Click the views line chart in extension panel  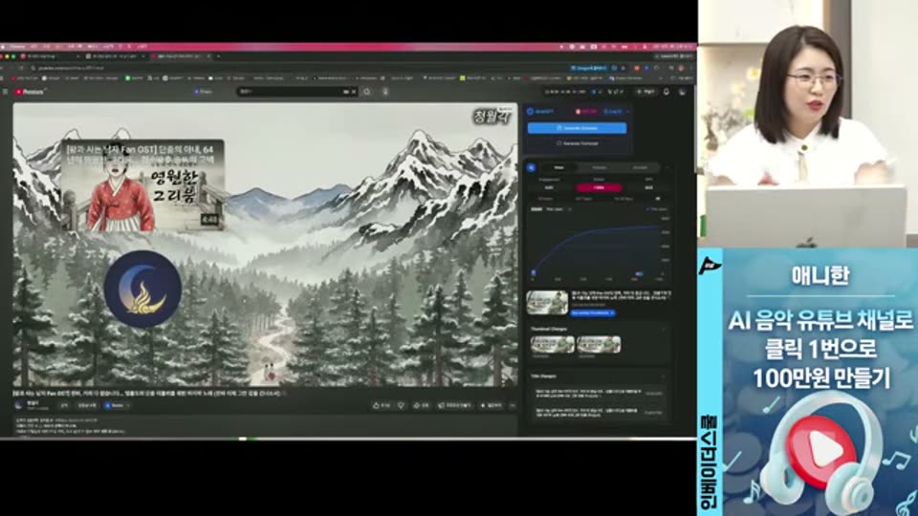click(597, 248)
